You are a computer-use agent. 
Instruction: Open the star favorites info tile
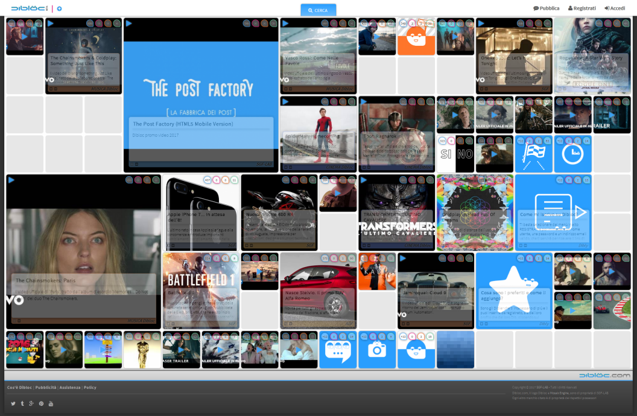click(x=514, y=291)
